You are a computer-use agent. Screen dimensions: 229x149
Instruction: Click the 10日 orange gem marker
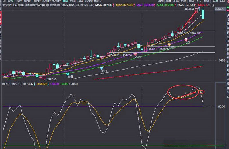click(169, 44)
